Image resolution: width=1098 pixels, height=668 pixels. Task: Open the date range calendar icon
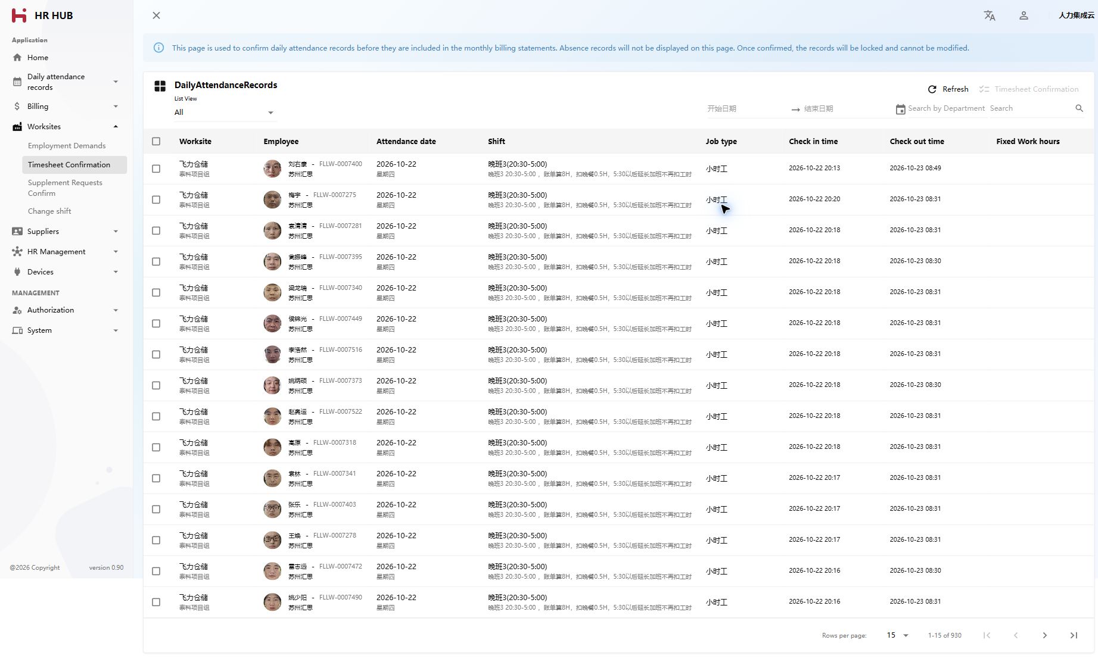900,109
